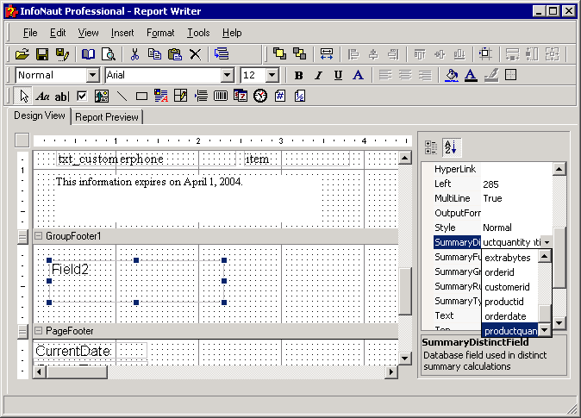Click the font color A button
581x418 pixels.
(471, 75)
